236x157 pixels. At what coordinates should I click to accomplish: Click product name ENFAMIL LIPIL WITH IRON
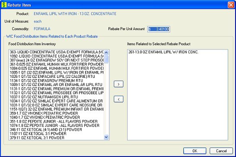(75, 14)
